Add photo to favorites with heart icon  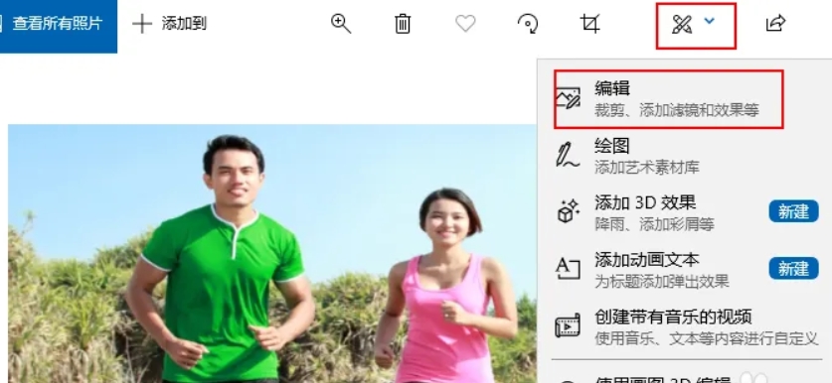(465, 24)
